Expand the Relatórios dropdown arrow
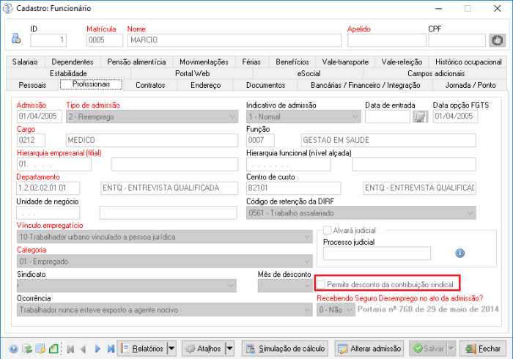Screen dimensions: 513x359 tap(171, 348)
